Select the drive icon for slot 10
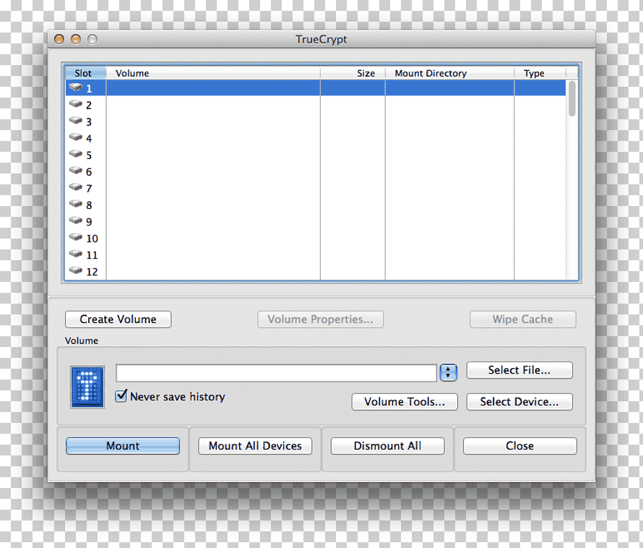The image size is (643, 548). [76, 237]
